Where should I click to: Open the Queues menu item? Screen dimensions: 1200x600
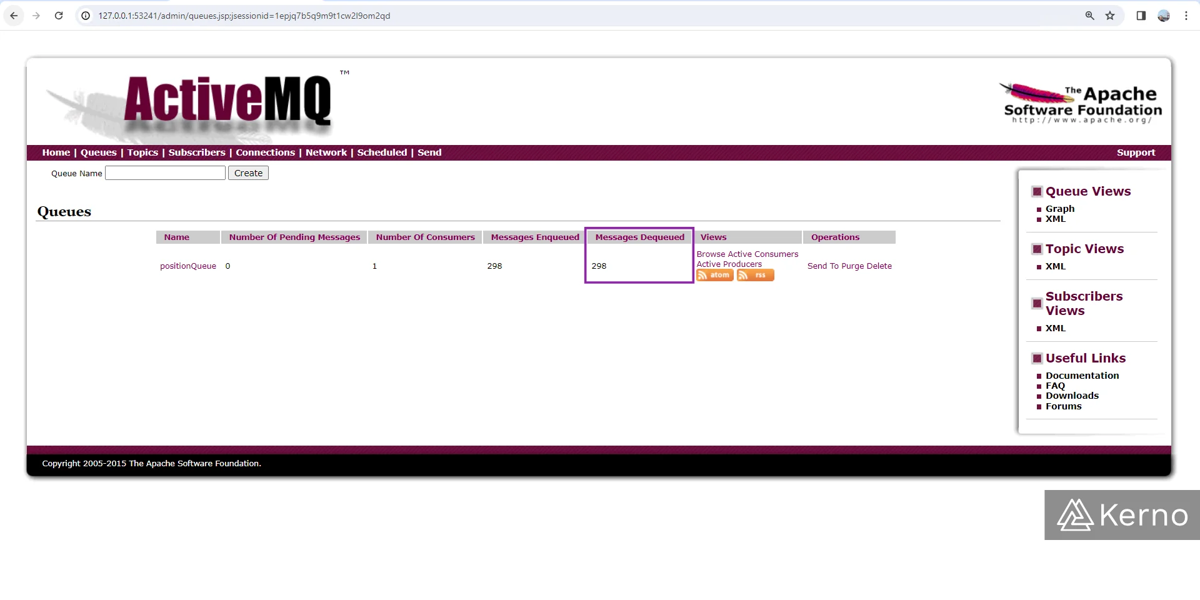pos(99,152)
